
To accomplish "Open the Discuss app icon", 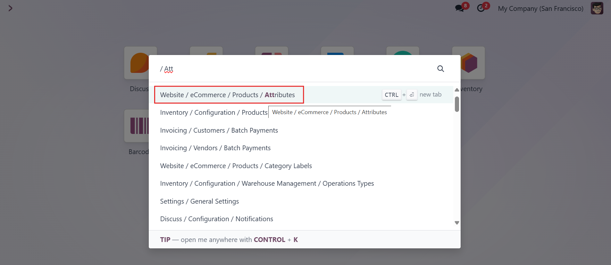I will (137, 63).
